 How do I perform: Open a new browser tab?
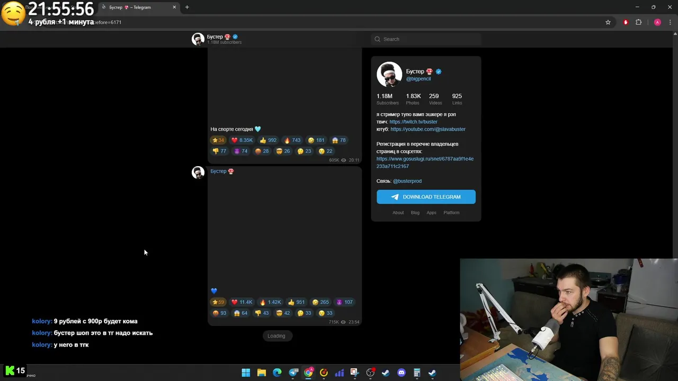[187, 7]
